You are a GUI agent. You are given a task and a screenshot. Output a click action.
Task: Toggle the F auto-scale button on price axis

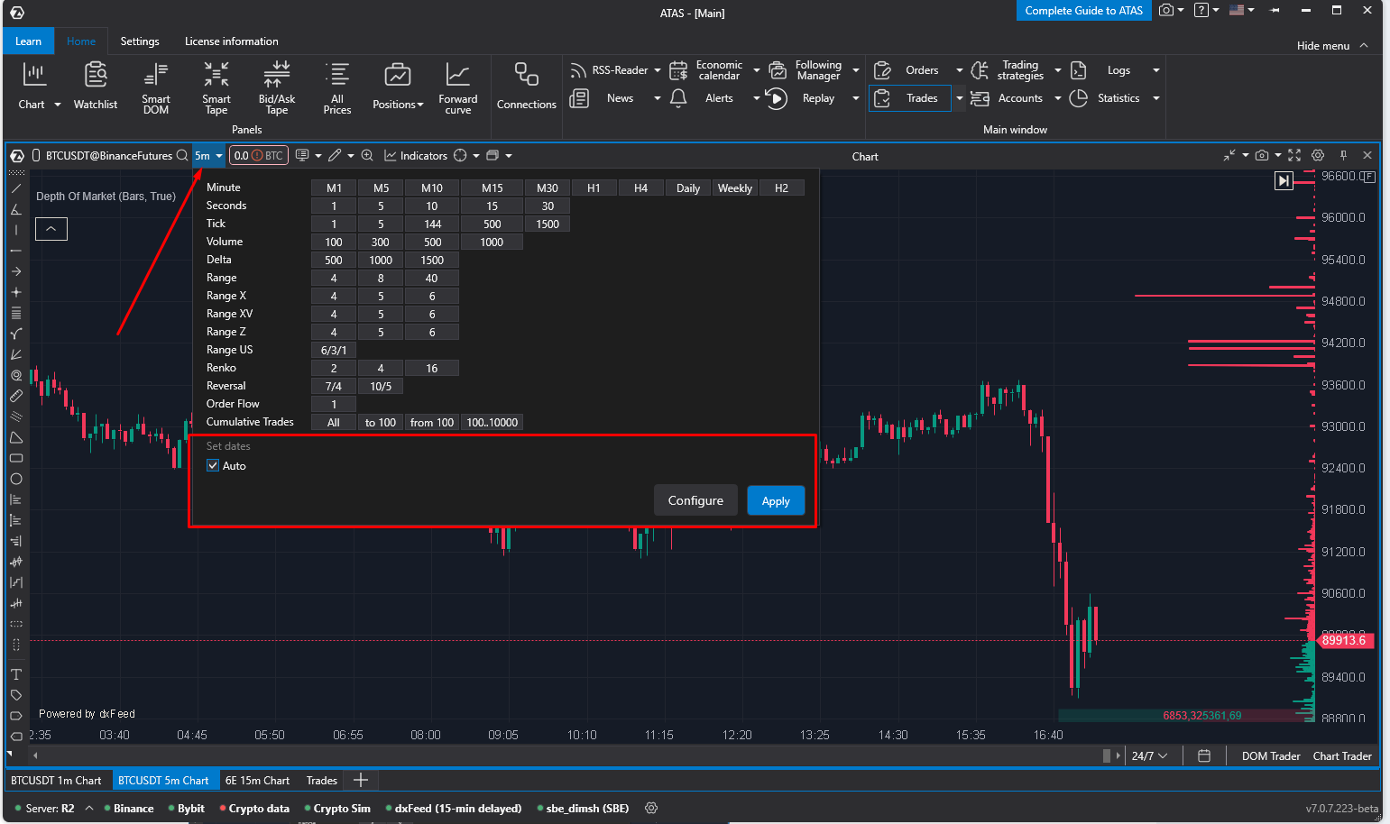point(1369,177)
